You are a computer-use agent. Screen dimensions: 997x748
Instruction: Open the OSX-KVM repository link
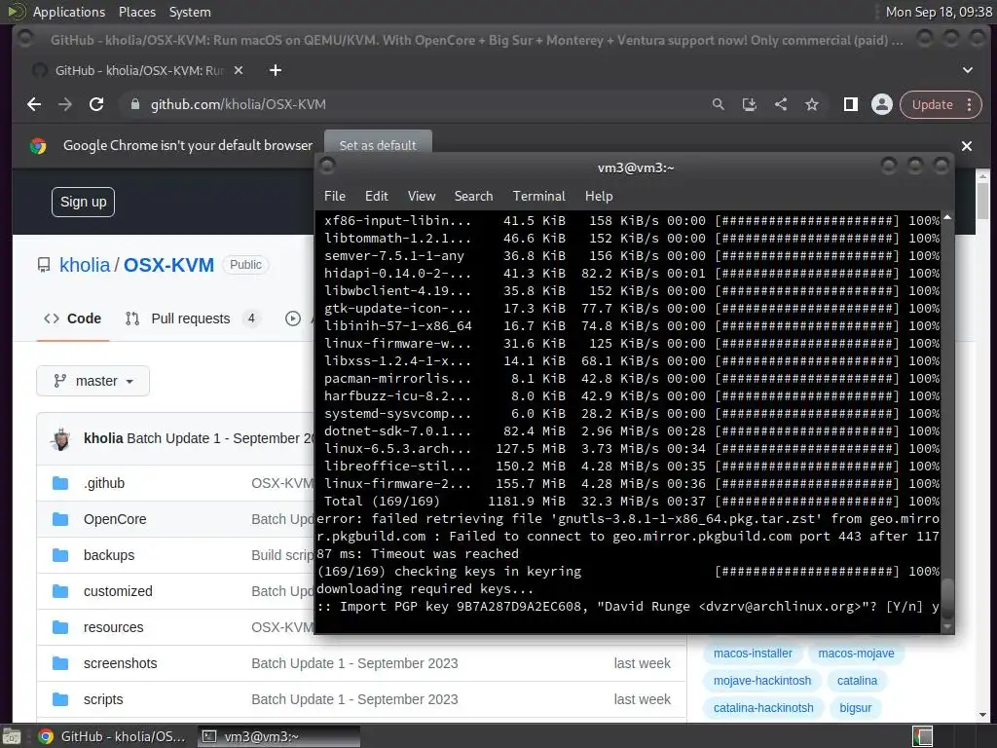coord(168,265)
